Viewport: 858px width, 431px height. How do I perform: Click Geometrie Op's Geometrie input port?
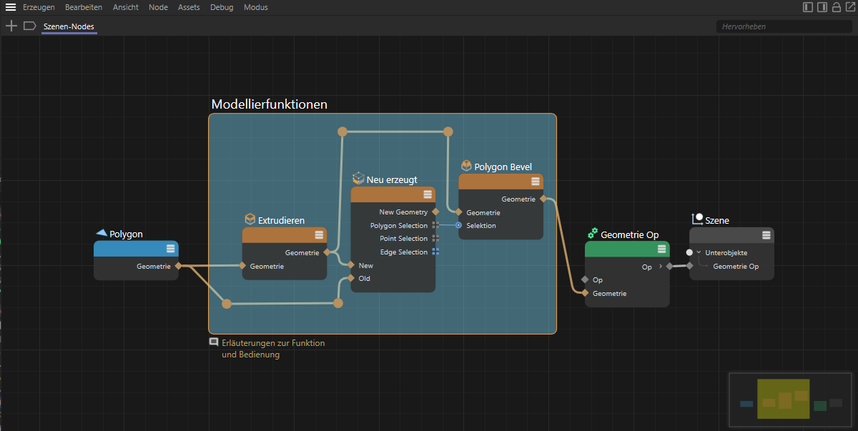pos(585,293)
